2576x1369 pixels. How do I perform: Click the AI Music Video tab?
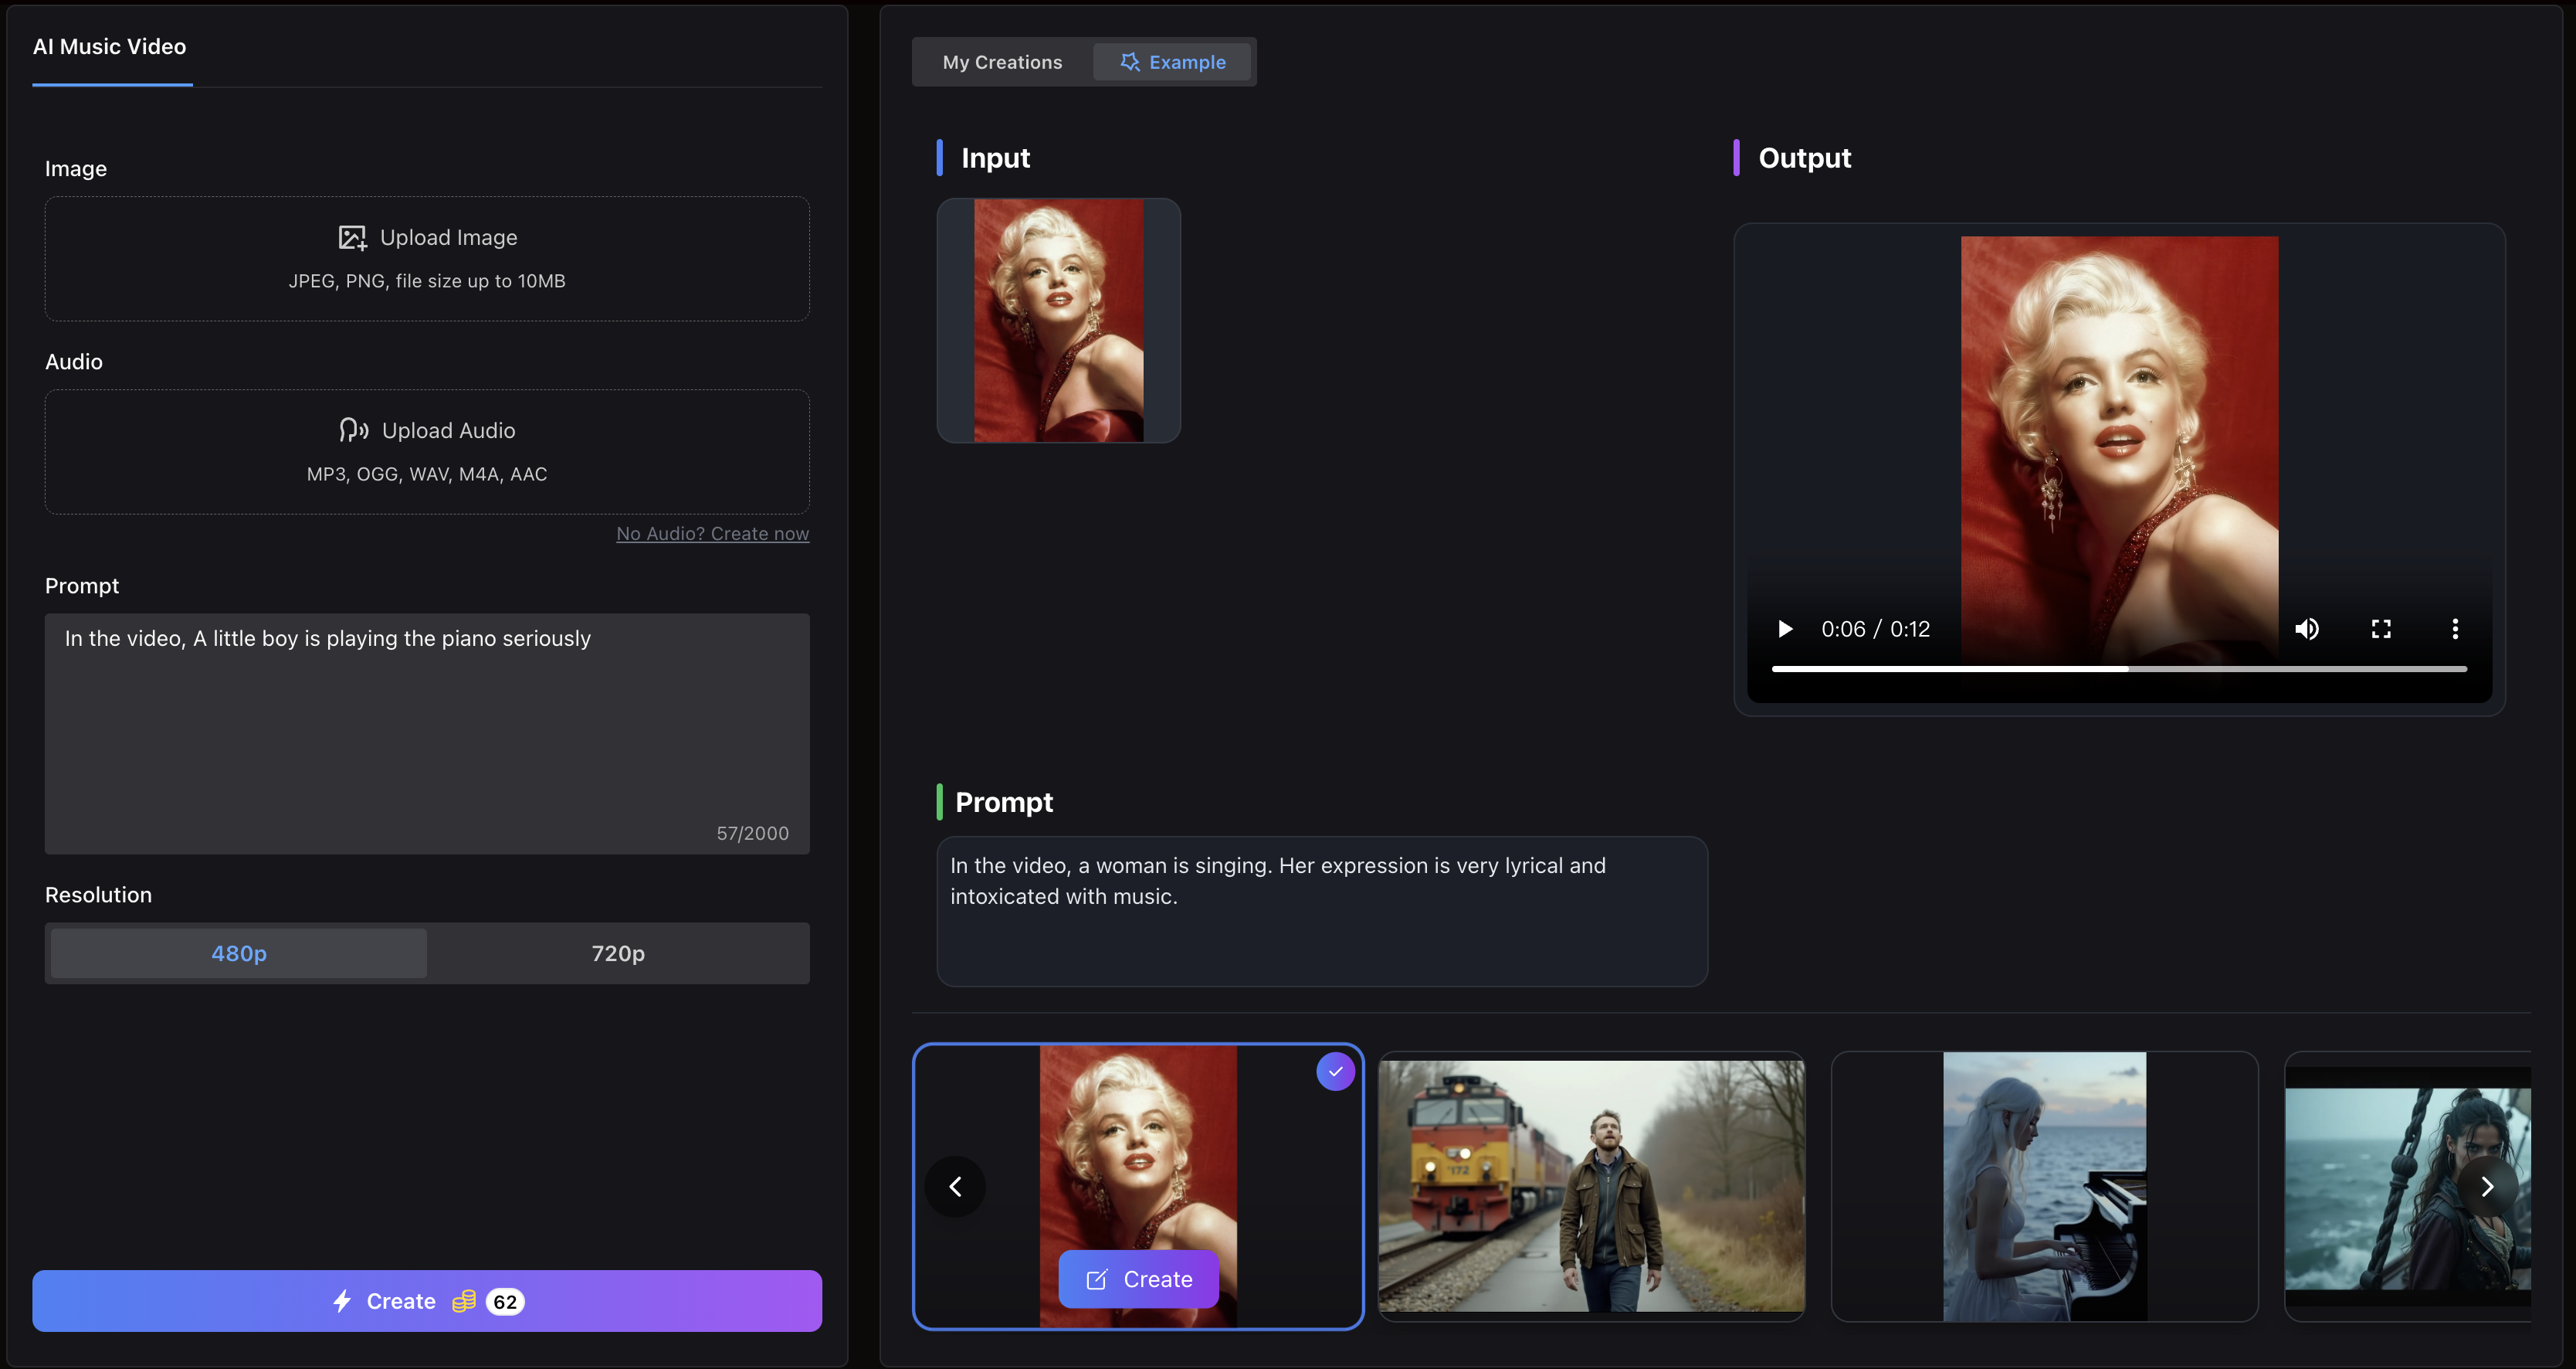(x=110, y=47)
